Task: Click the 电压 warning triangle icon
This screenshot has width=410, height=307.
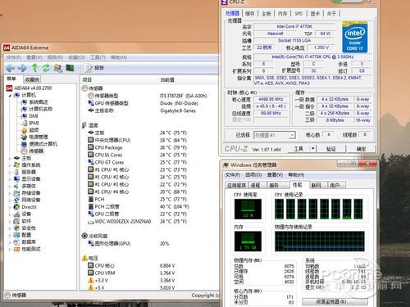Action: pos(84,258)
